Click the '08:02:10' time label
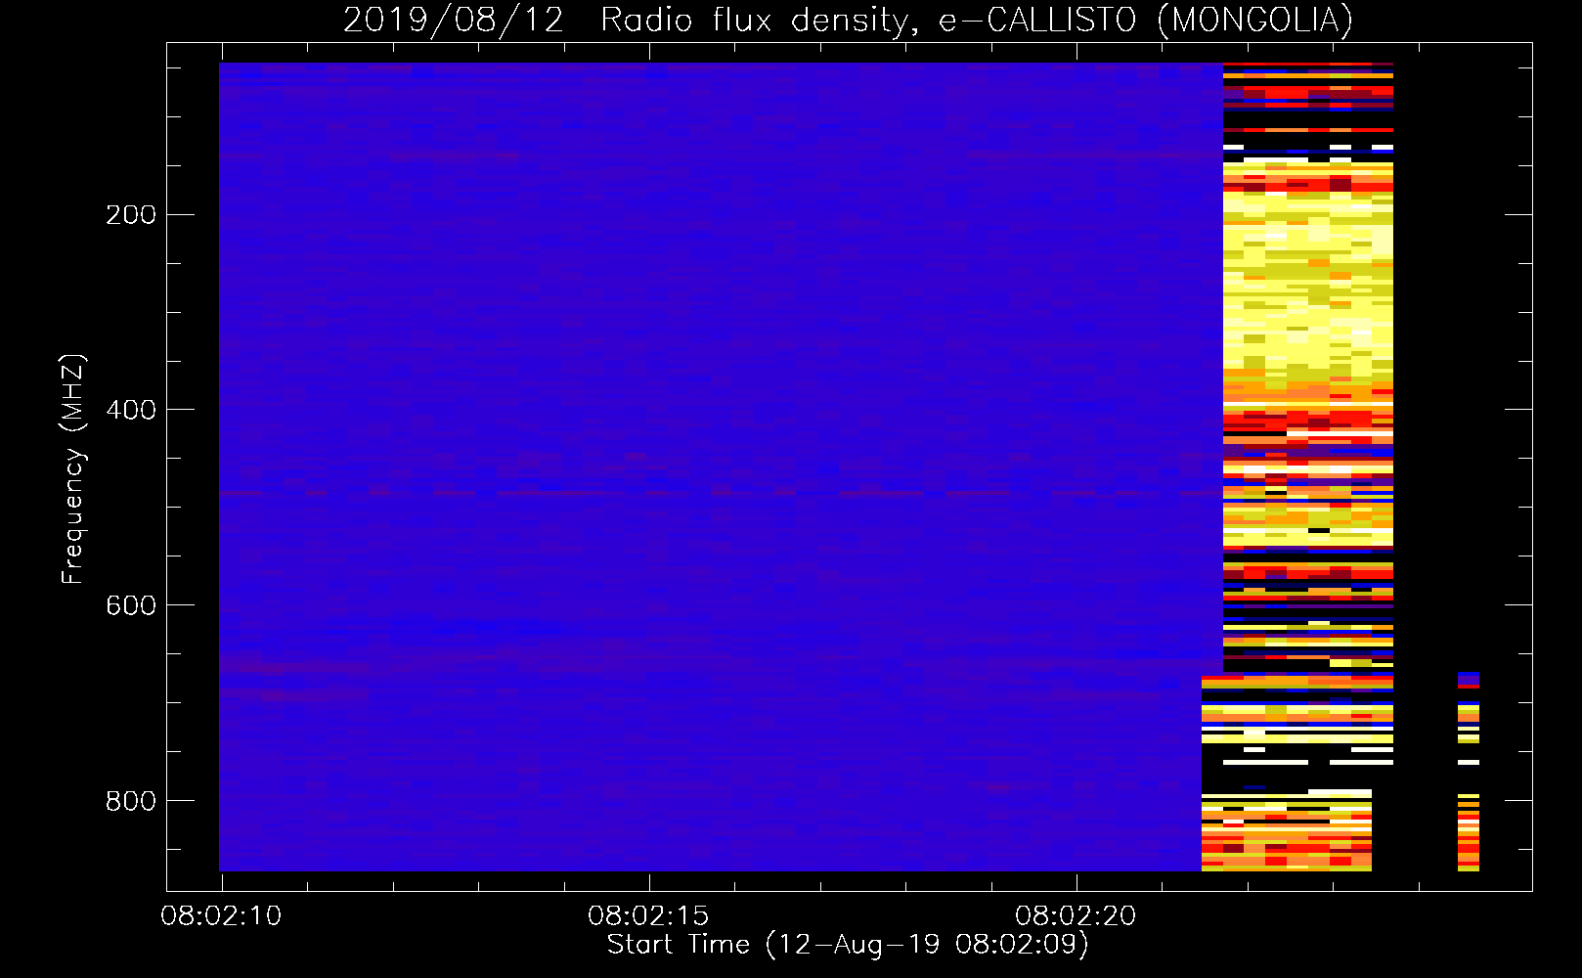This screenshot has height=978, width=1582. [x=221, y=916]
